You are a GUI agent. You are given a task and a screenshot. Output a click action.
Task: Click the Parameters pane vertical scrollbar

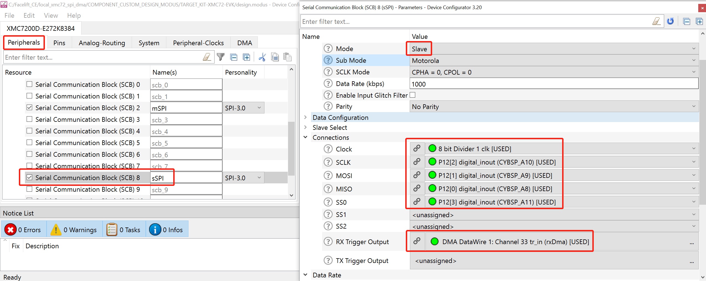point(703,132)
